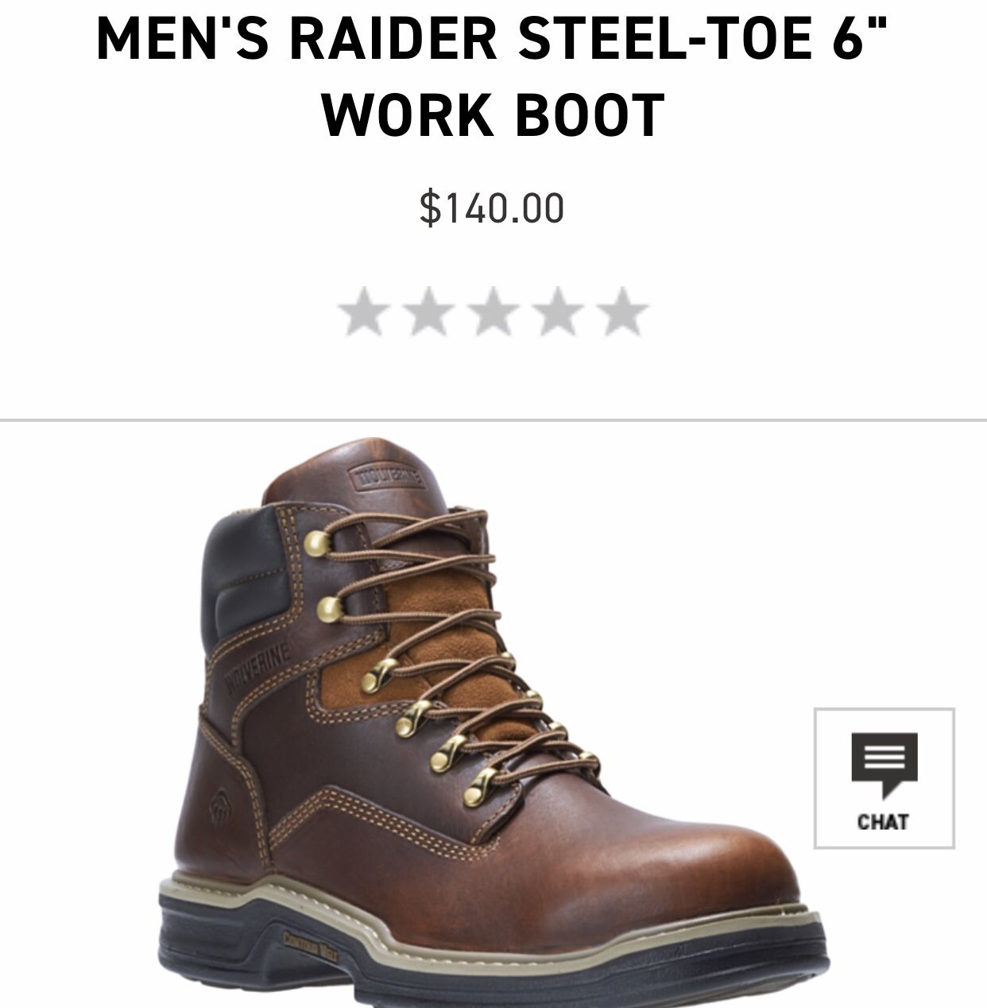Select the second rating star
This screenshot has height=1008, width=987.
click(428, 312)
